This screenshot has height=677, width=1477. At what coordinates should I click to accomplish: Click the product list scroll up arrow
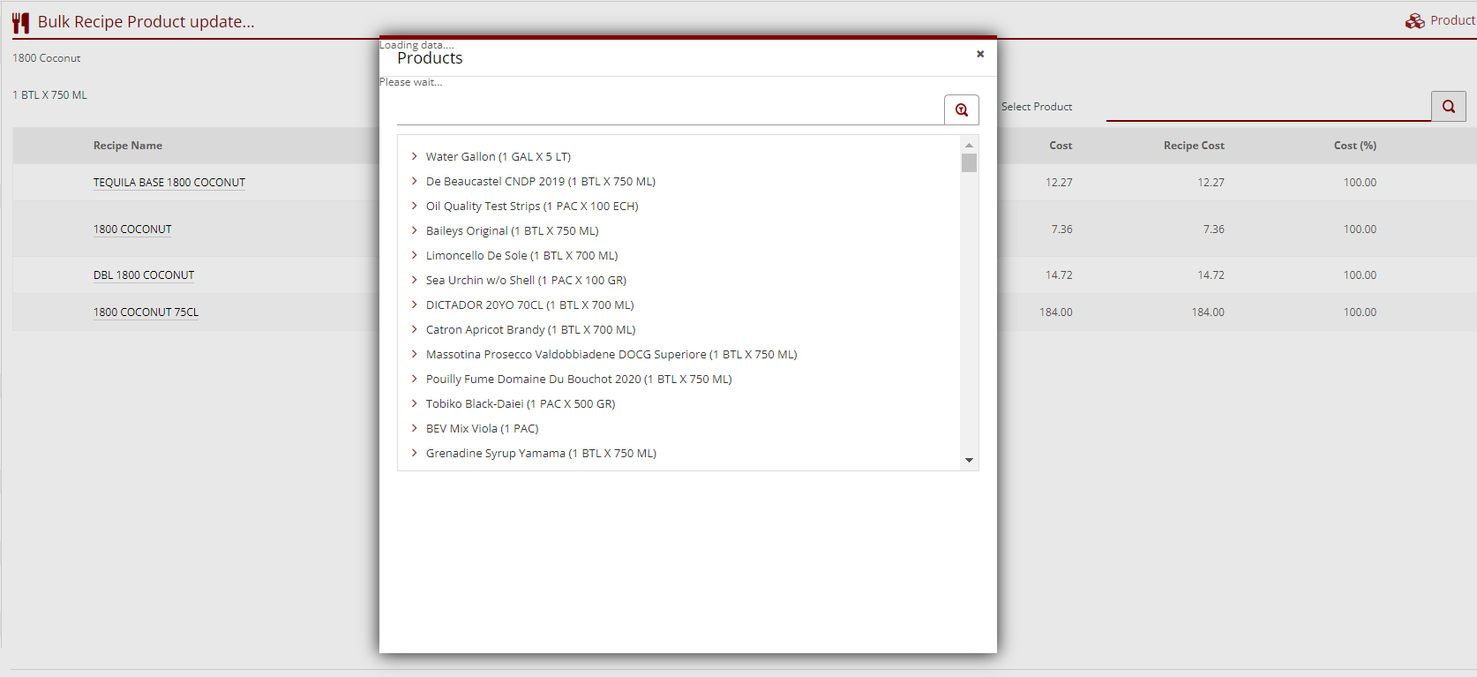(x=969, y=145)
